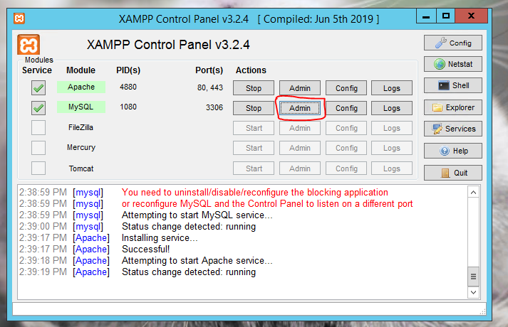The height and width of the screenshot is (327, 508).
Task: Stop the MySQL module
Action: (x=254, y=108)
